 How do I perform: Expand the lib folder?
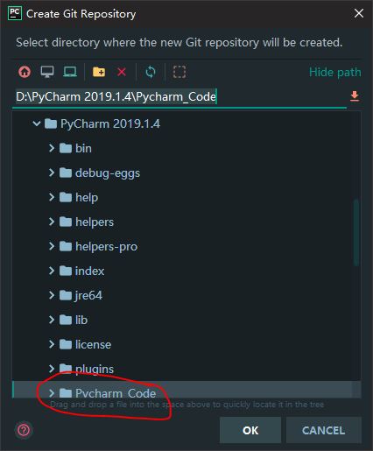(x=52, y=320)
